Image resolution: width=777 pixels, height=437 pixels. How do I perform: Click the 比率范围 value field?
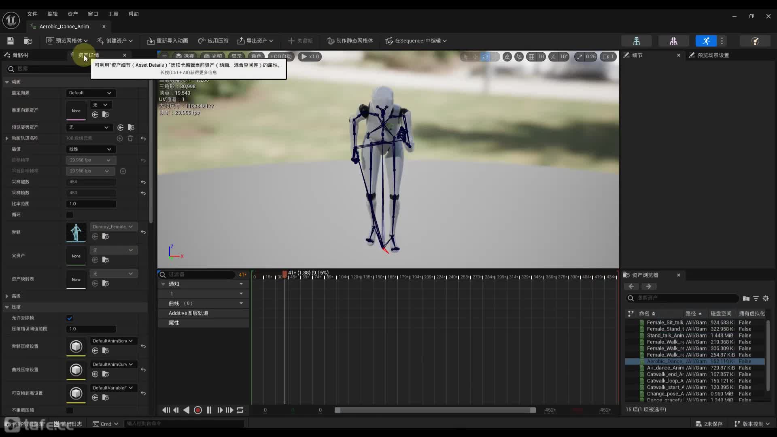[x=91, y=204]
